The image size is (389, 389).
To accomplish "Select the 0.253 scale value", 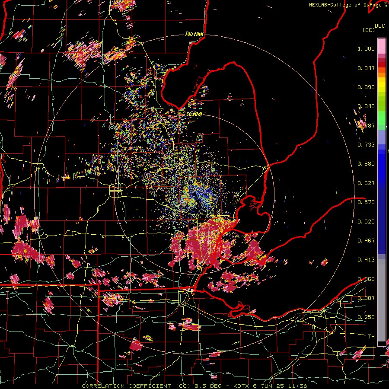I will click(x=366, y=317).
